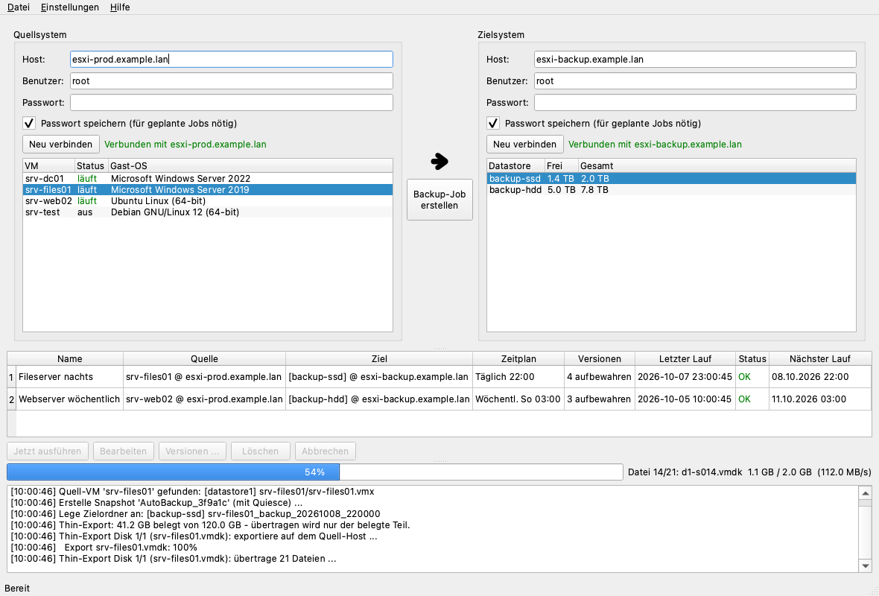879x596 pixels.
Task: Click the Bearbeiten button
Action: click(x=124, y=451)
